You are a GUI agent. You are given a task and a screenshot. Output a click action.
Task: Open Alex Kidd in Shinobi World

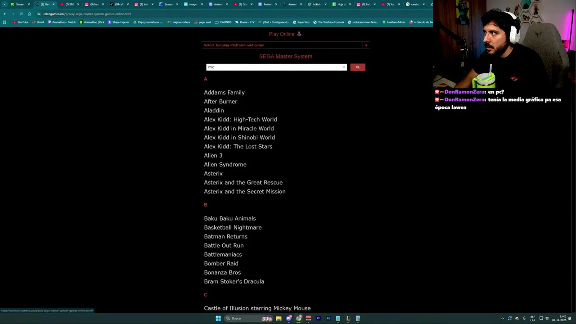pyautogui.click(x=239, y=137)
